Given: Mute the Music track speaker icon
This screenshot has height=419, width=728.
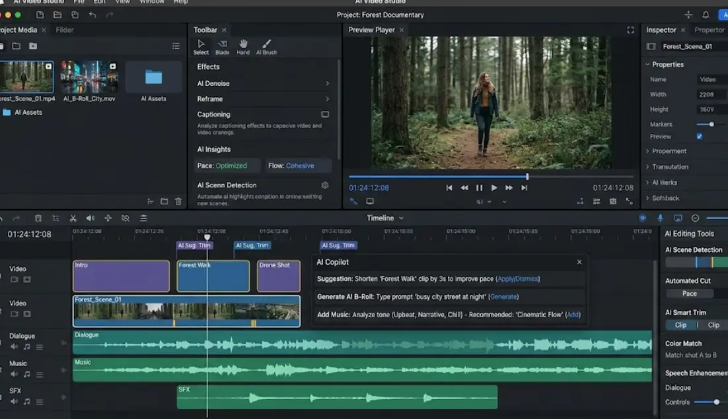Looking at the screenshot, I should [14, 373].
